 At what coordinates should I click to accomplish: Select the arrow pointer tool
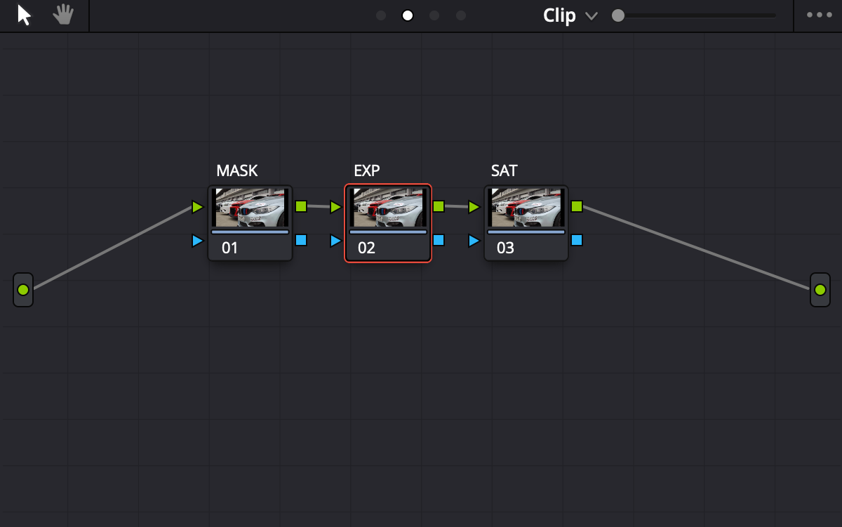23,15
